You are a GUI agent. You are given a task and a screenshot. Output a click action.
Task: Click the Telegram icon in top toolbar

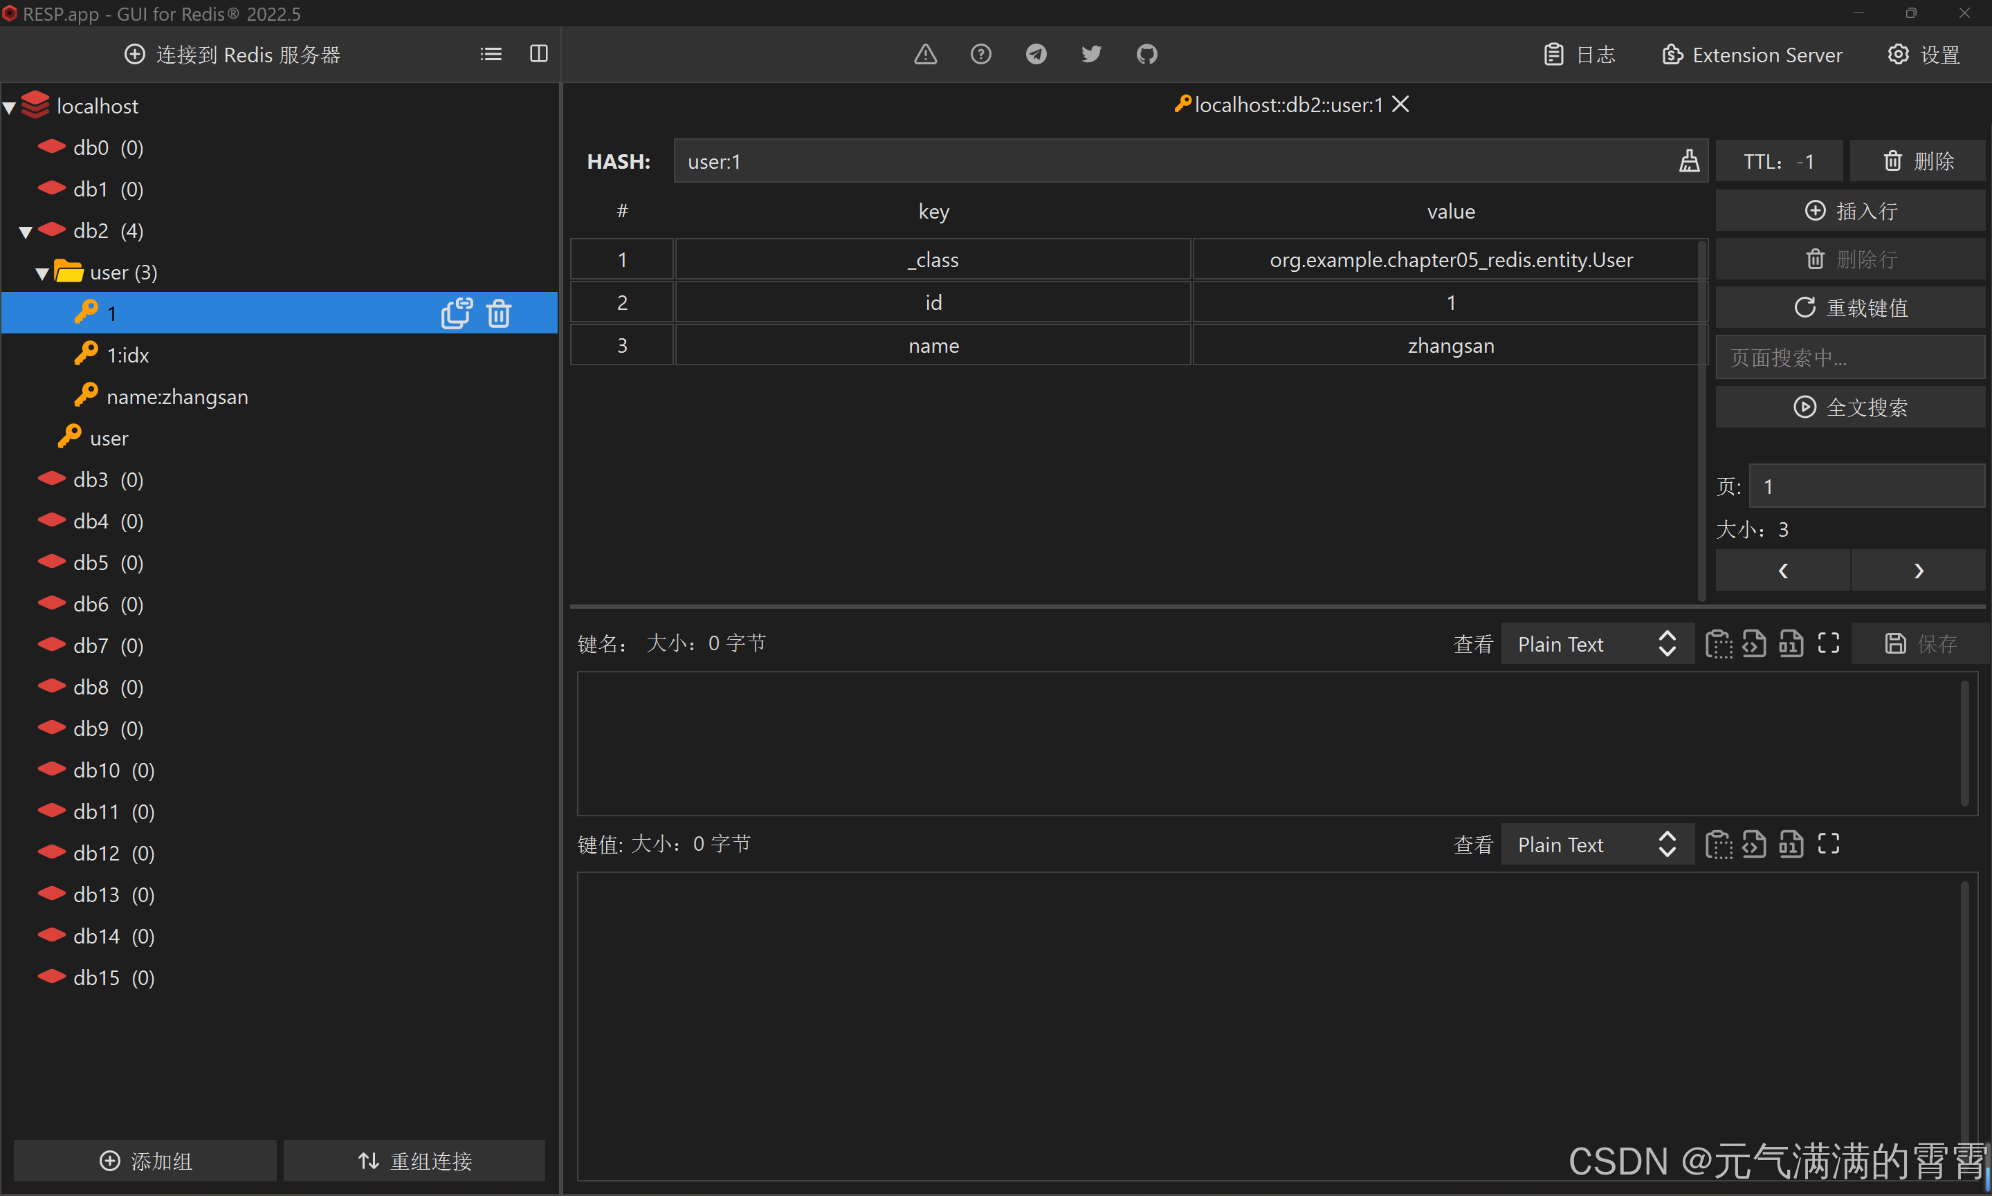1036,54
